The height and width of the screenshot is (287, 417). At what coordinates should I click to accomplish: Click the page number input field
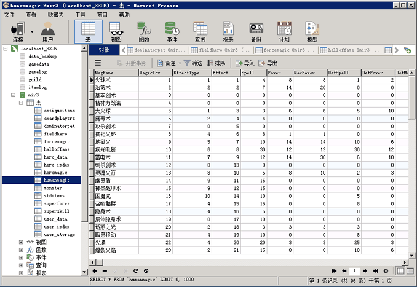355,271
